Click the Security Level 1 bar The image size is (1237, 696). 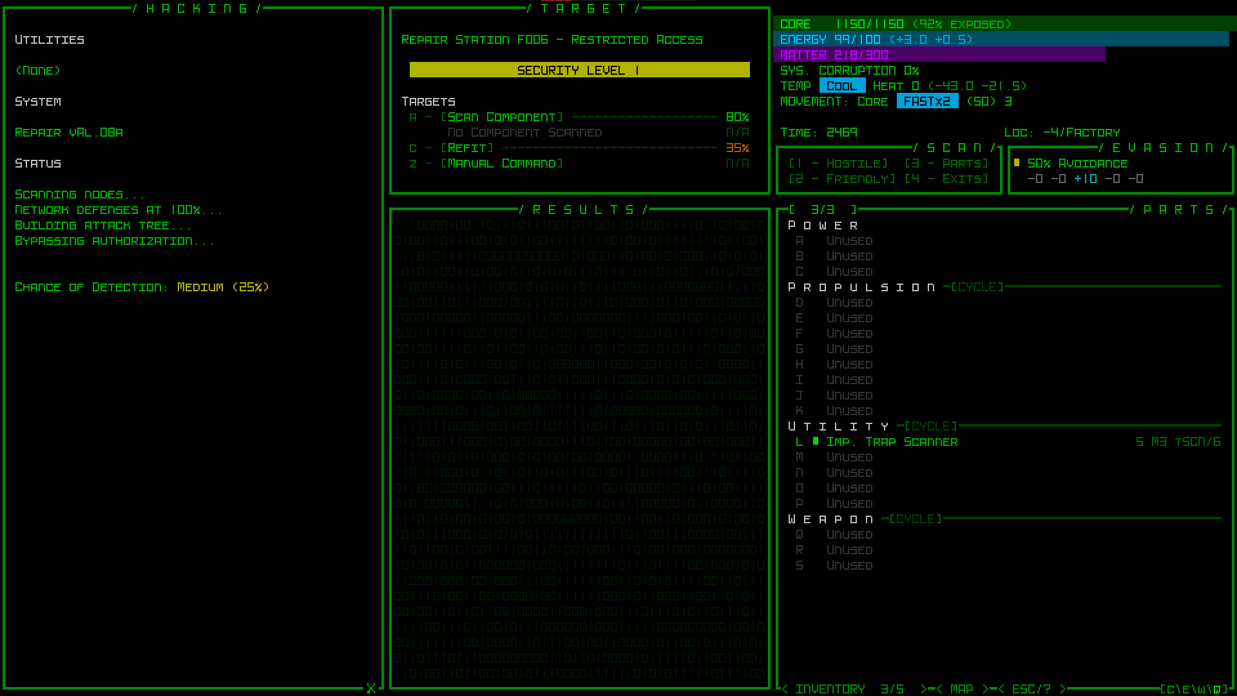point(579,70)
